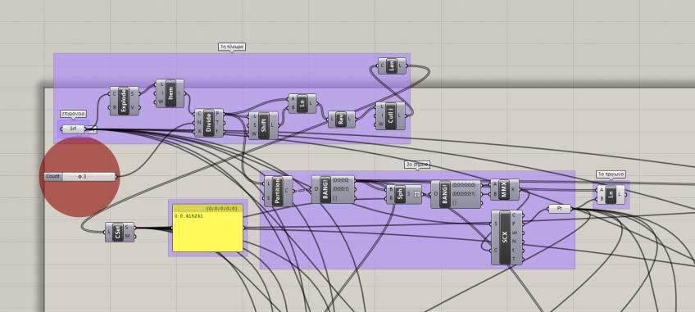Image resolution: width=695 pixels, height=312 pixels.
Task: Click the Count slider label
Action: [x=52, y=176]
